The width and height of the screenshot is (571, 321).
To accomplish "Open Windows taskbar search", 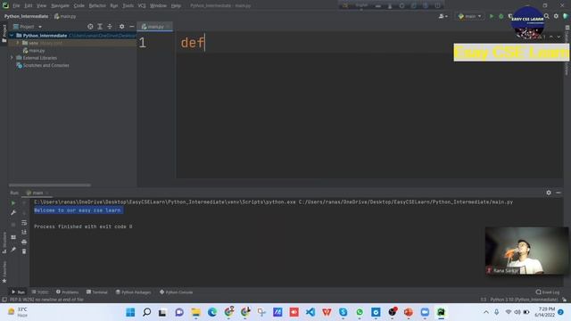I will tap(146, 312).
